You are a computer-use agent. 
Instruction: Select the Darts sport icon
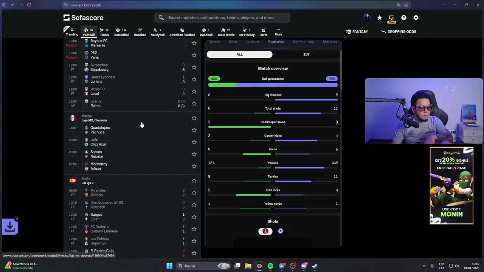(x=264, y=32)
